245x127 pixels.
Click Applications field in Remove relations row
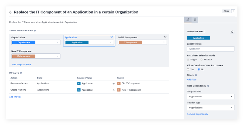(x=43, y=83)
